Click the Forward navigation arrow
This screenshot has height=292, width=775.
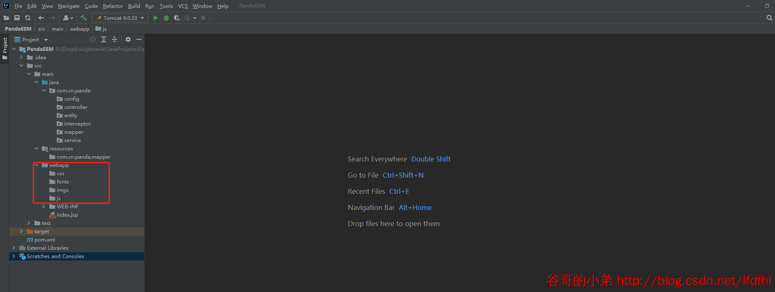point(52,18)
